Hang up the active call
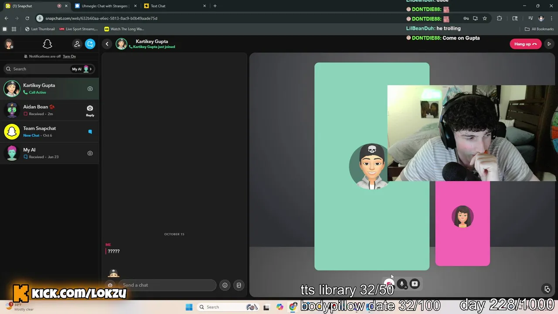Image resolution: width=558 pixels, height=314 pixels. point(525,44)
